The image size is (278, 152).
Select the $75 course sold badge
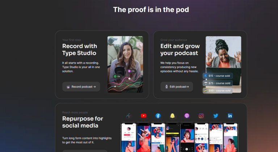tap(218, 83)
